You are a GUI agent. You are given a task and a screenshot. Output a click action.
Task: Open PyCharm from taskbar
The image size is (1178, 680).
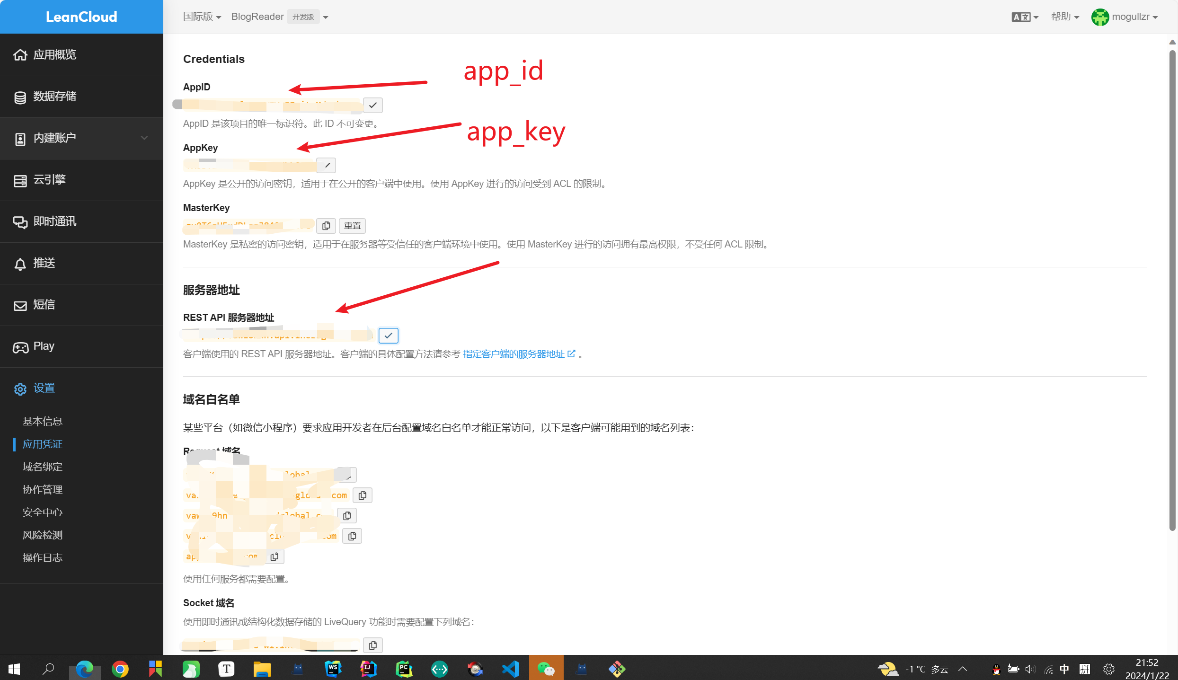point(404,669)
